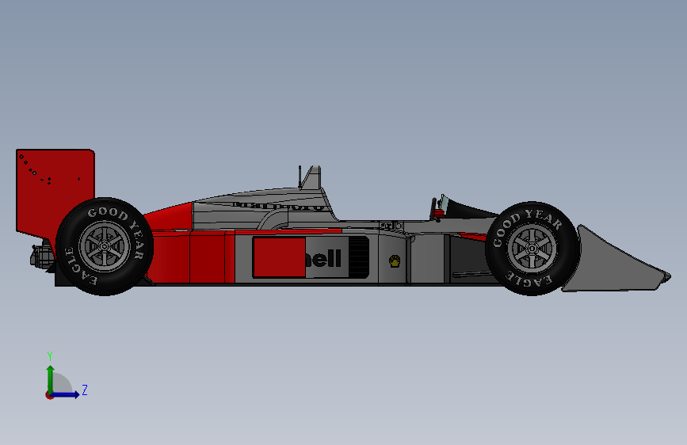Click the yellow Shell logo on the sidepod
This screenshot has height=445, width=687.
click(x=395, y=261)
